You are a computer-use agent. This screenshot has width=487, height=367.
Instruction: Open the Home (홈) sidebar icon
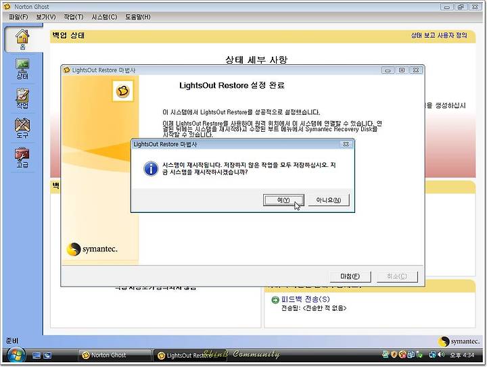(22, 39)
